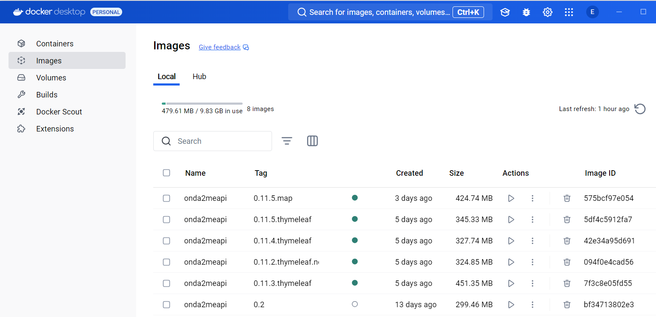Screen dimensions: 656x317
Task: Go to Containers in sidebar
Action: (x=67, y=43)
